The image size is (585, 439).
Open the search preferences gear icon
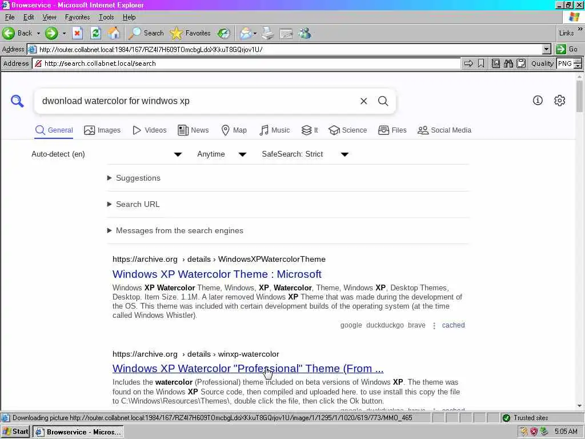point(560,100)
